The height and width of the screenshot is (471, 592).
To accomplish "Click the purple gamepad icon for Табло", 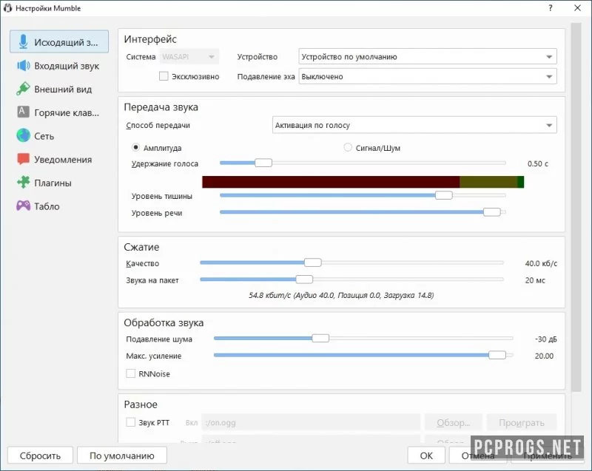I will [x=24, y=206].
